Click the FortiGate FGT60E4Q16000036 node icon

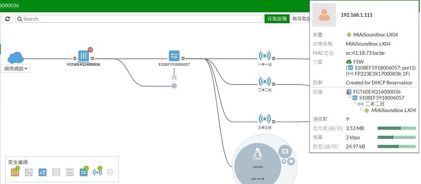(x=83, y=56)
